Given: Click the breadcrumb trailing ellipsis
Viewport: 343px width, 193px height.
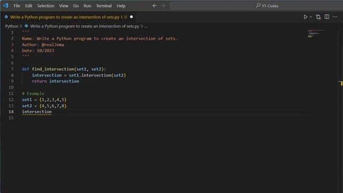Looking at the screenshot, I should [x=146, y=26].
